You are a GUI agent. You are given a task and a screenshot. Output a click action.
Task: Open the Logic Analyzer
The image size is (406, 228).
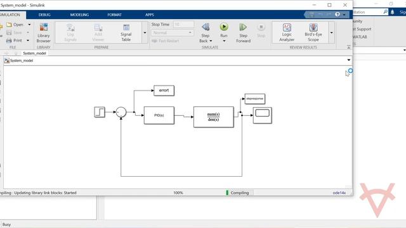(287, 32)
